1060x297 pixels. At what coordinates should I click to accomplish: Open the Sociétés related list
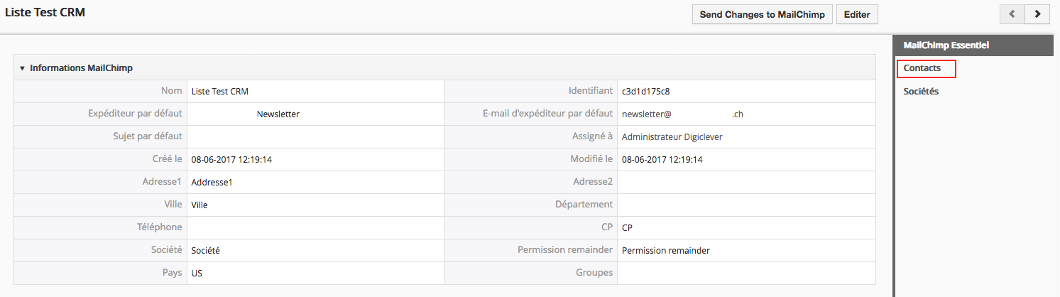point(921,92)
